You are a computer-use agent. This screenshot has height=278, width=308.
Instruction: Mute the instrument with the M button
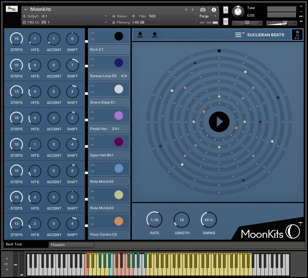coord(225,22)
